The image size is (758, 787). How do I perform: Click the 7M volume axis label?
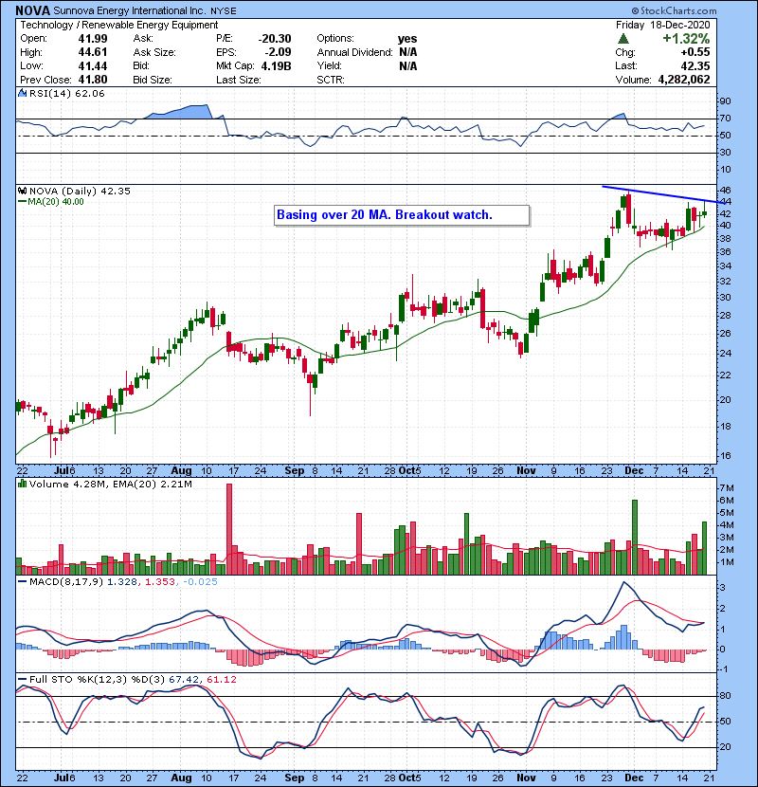pos(727,488)
